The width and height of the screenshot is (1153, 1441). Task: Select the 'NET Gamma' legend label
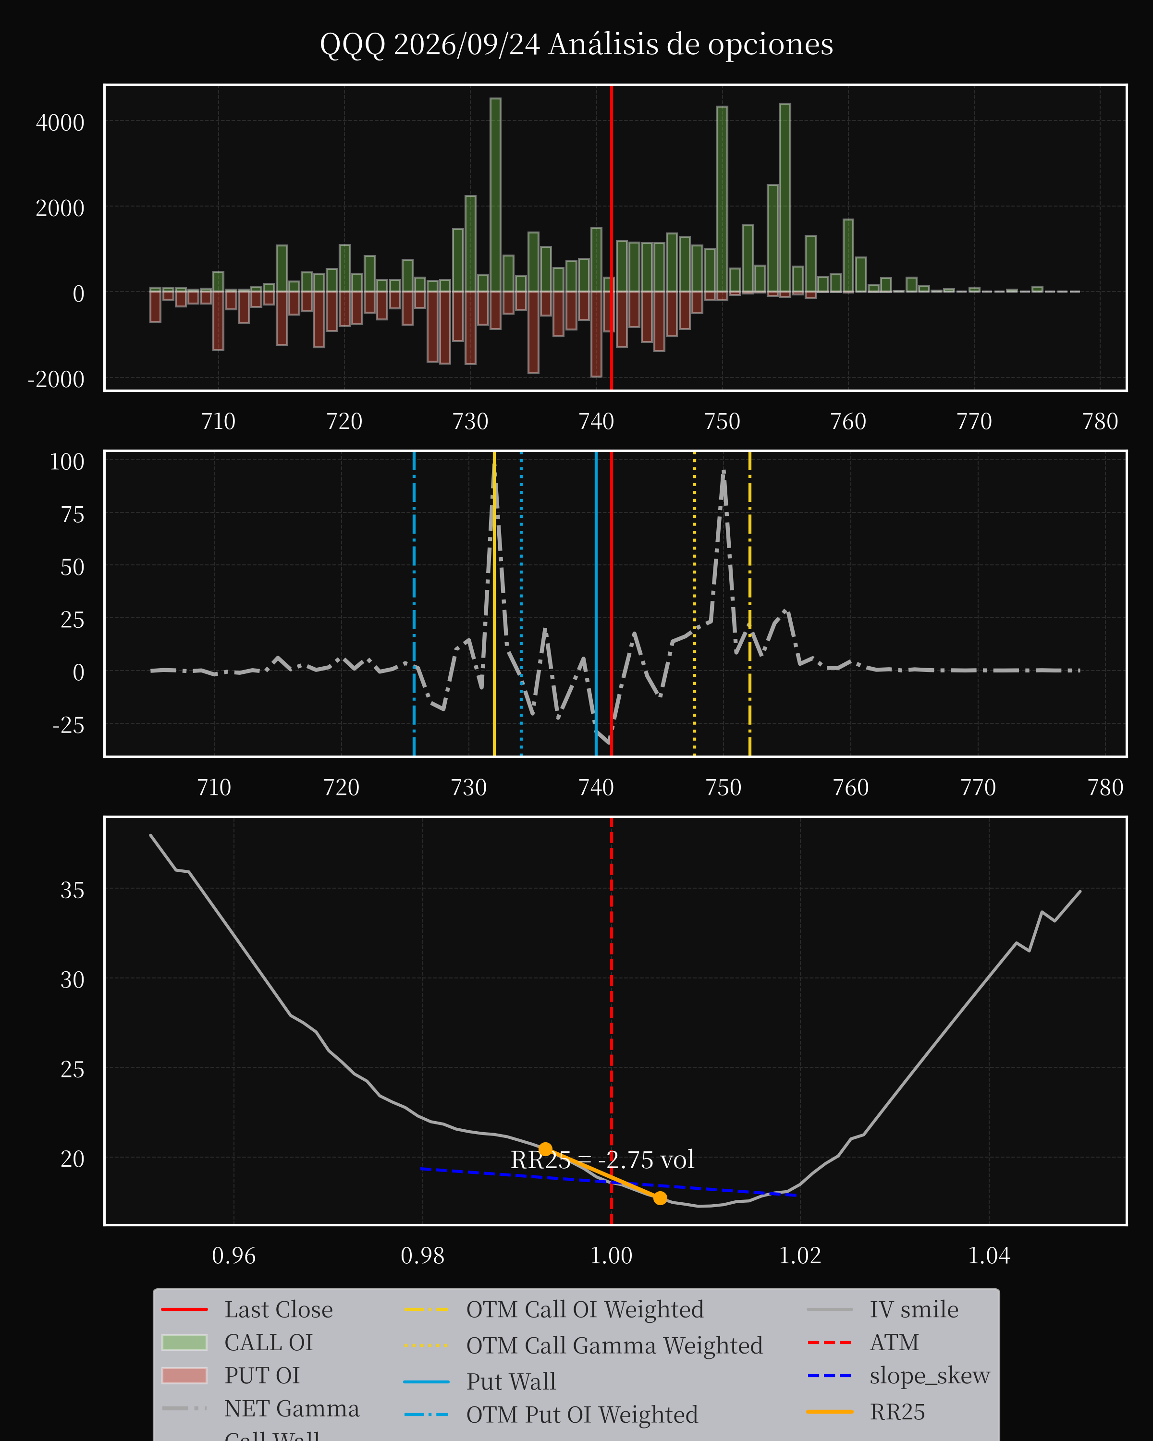pos(292,1408)
